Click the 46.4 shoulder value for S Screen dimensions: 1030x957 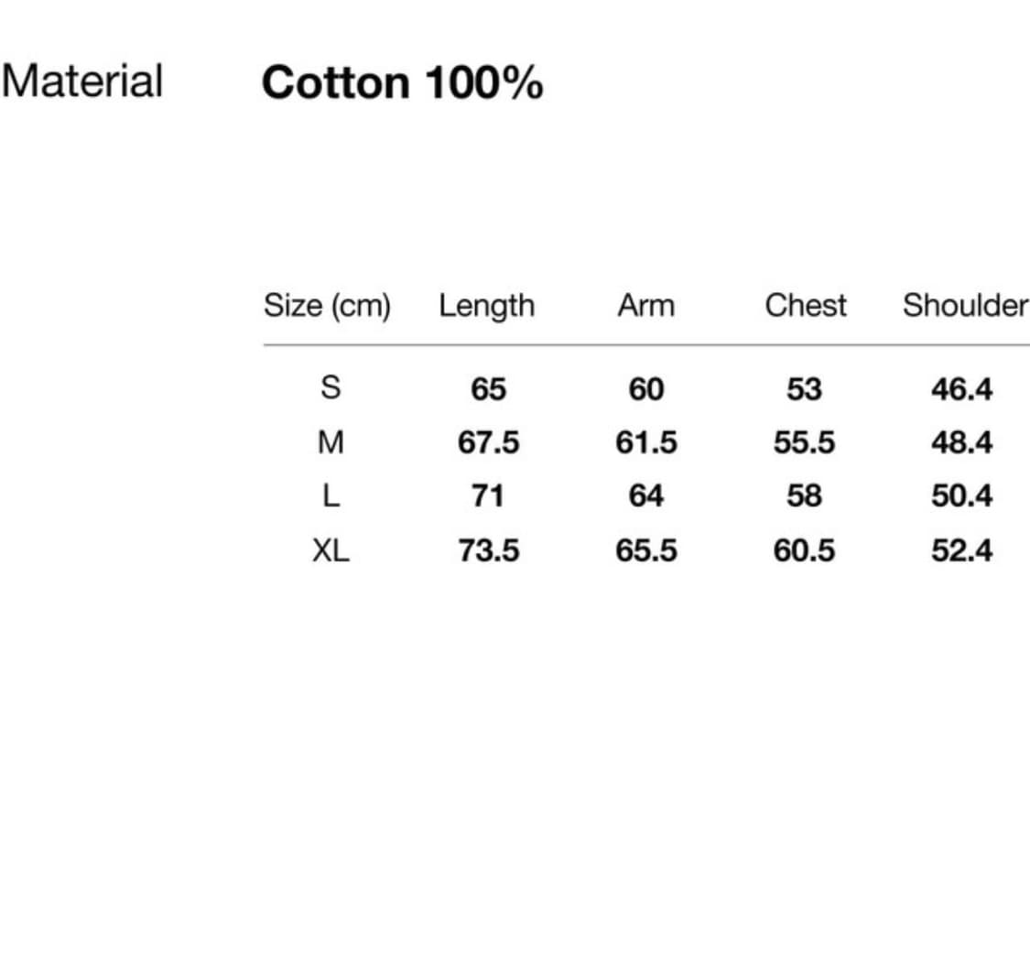961,389
